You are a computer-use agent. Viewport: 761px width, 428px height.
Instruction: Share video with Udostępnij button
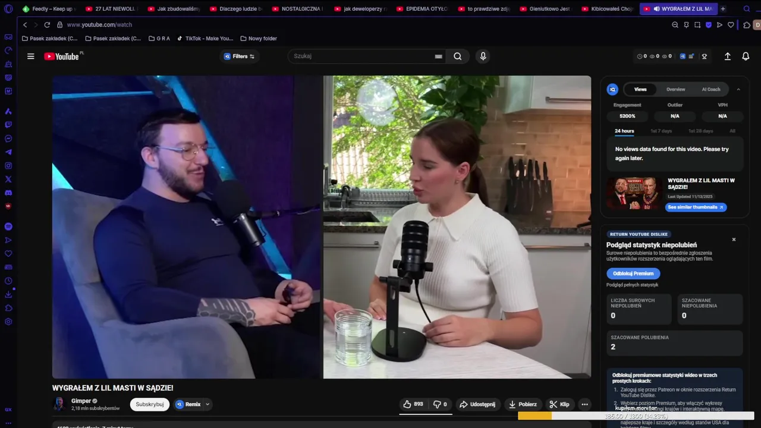[x=477, y=404]
